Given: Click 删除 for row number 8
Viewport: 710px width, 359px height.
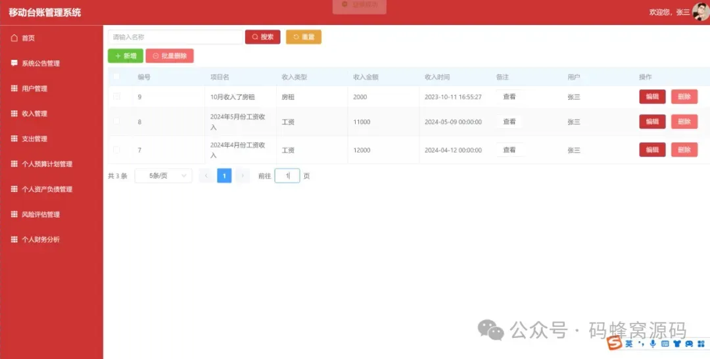Looking at the screenshot, I should 684,122.
